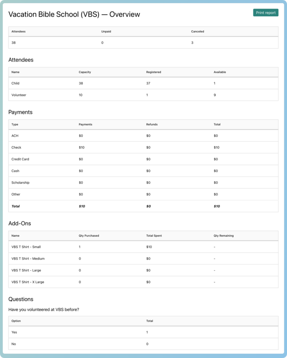Image resolution: width=287 pixels, height=358 pixels.
Task: Click the Refunds column header
Action: [152, 124]
